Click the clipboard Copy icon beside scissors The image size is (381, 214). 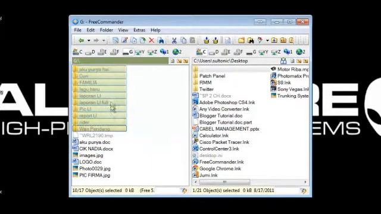coord(183,40)
